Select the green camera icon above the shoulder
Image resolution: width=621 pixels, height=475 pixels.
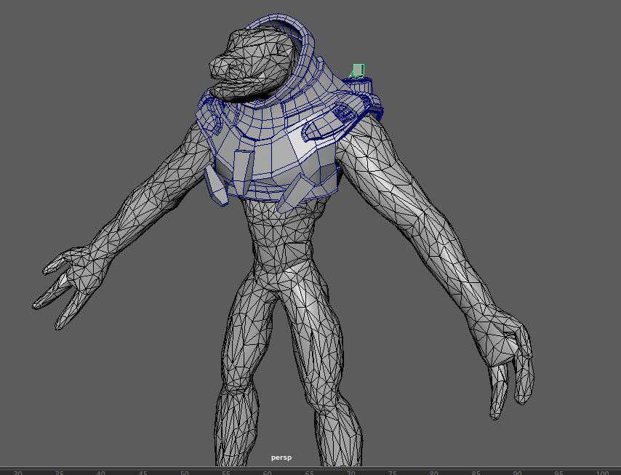pos(357,71)
